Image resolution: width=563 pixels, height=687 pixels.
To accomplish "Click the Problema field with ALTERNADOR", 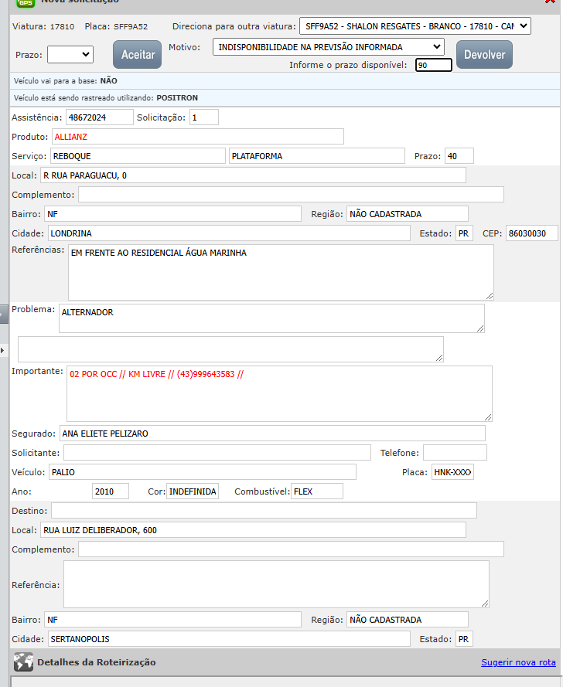I will click(x=271, y=318).
